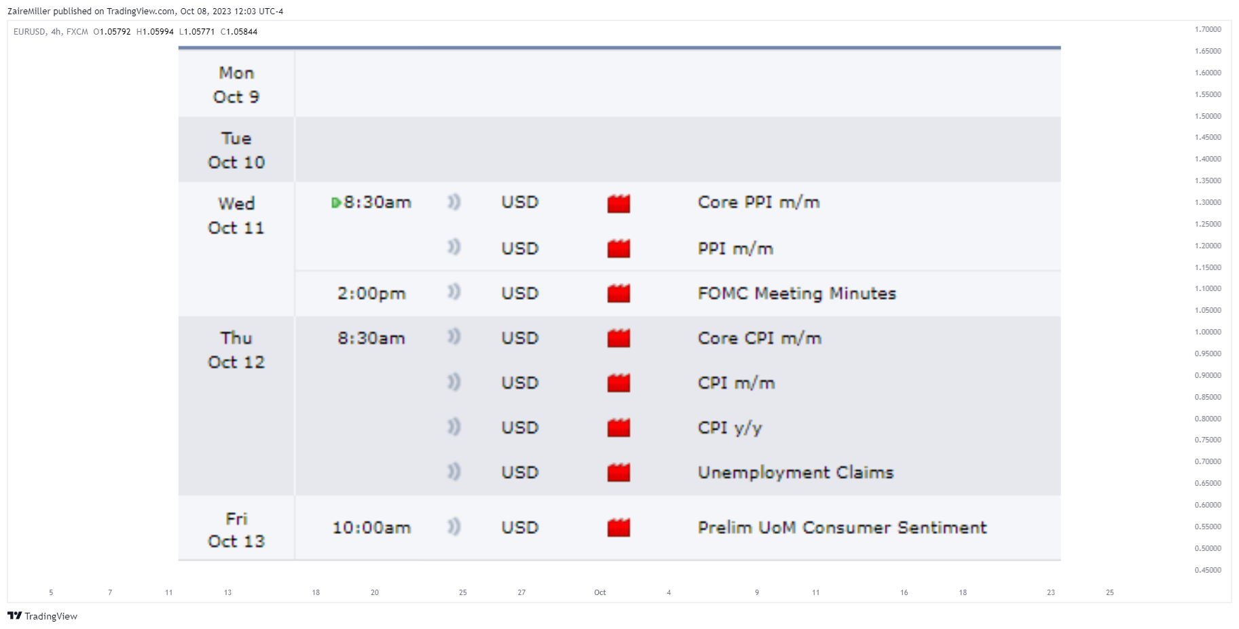Click the EURUSD, 4h, FXCM symbol label
1239x629 pixels.
[51, 32]
